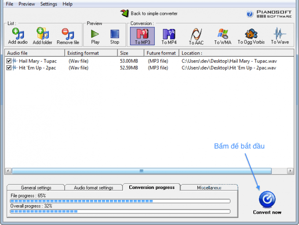Click the Pianosoft Software logo

pos(274,14)
